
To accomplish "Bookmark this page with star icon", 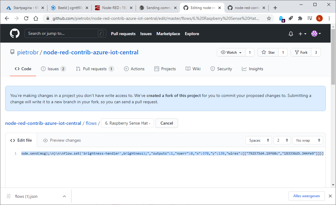I will 269,19.
